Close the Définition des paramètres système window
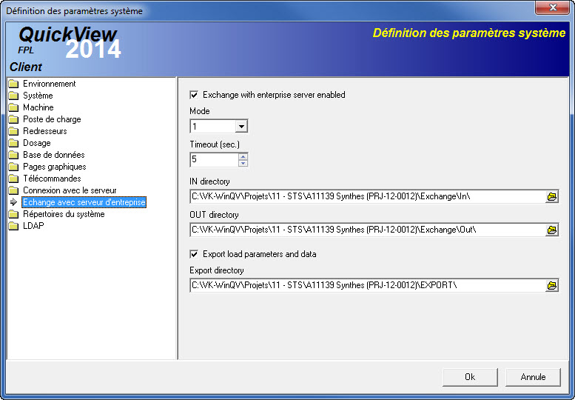 553,7
